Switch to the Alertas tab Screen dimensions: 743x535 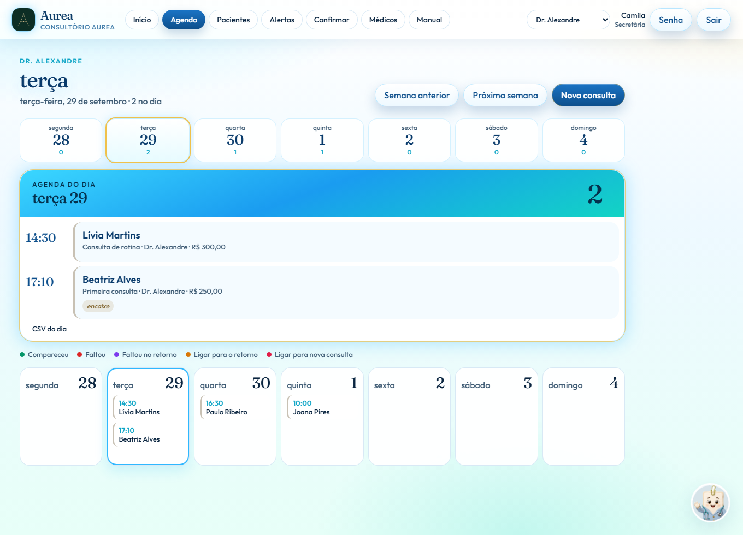pos(282,20)
